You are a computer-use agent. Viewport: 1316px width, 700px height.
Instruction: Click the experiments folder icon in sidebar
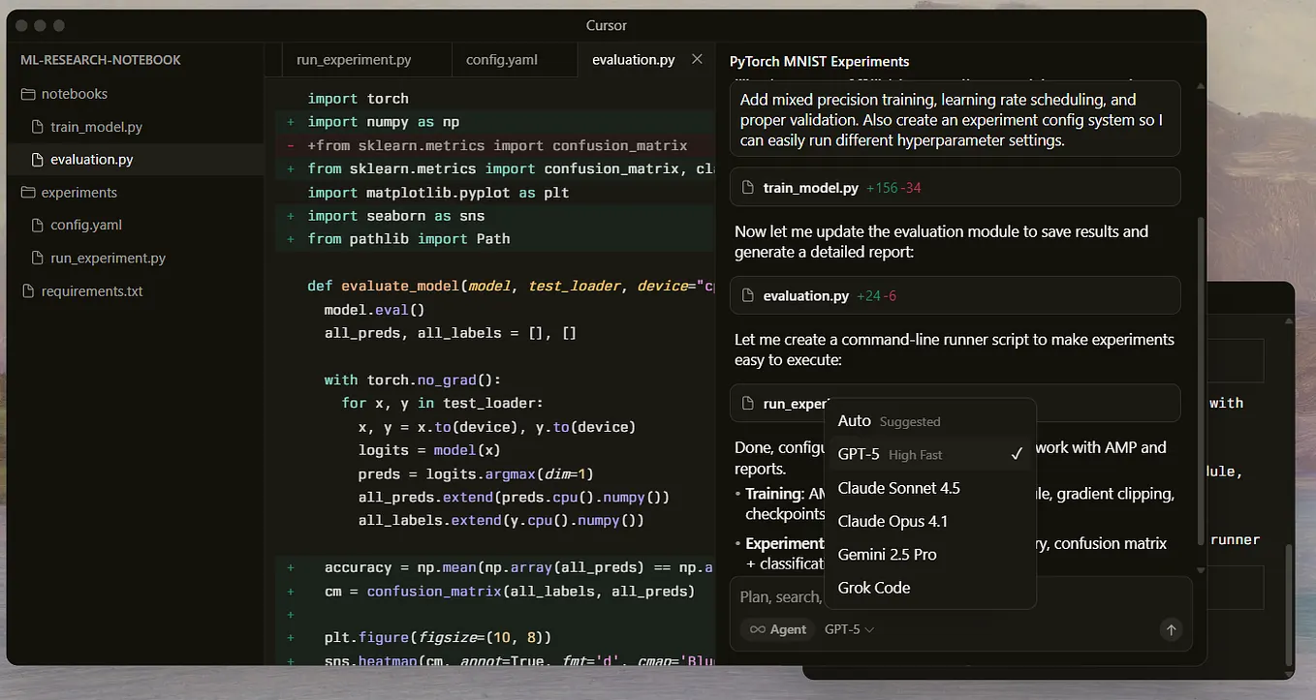28,192
